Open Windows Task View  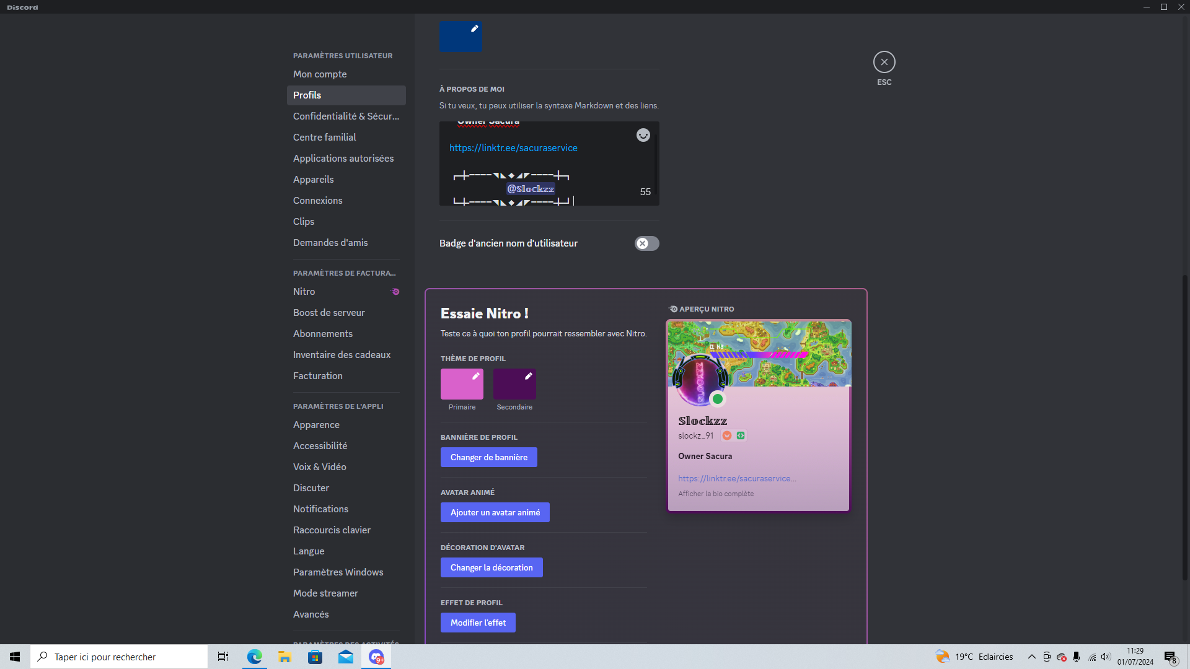click(223, 657)
